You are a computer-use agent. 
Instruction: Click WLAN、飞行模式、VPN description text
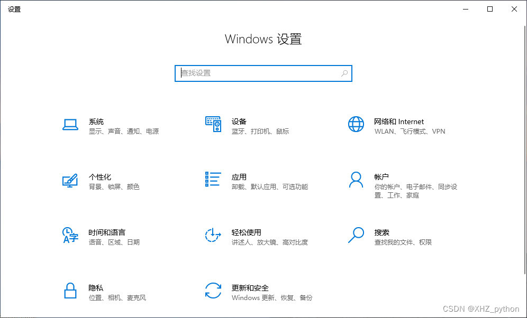click(x=410, y=131)
